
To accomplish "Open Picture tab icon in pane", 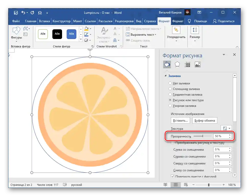I will (x=198, y=64).
